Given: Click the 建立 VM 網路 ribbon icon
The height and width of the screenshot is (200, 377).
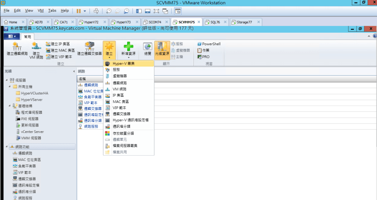Looking at the screenshot, I should [36, 48].
